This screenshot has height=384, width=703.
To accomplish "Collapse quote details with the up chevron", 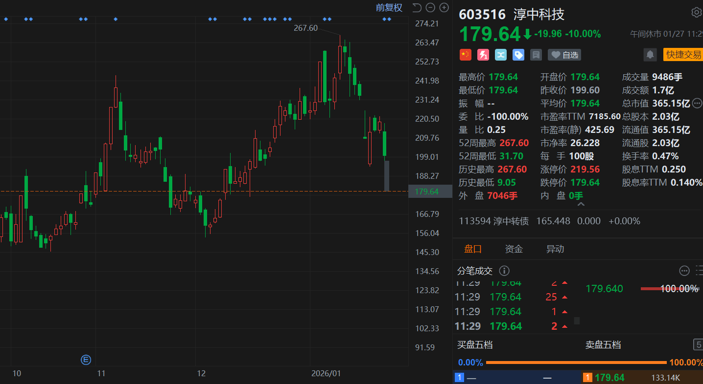I will (581, 205).
